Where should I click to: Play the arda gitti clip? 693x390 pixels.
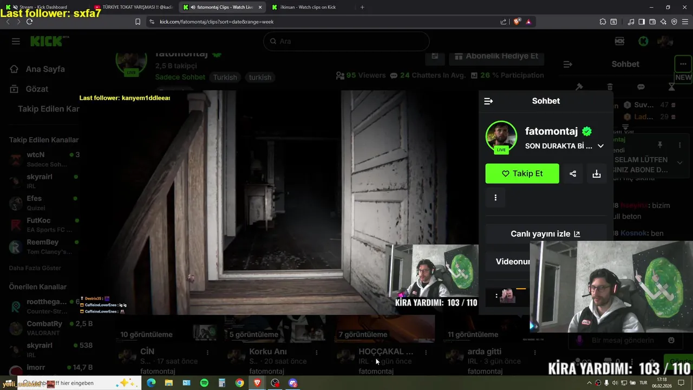[x=485, y=352]
